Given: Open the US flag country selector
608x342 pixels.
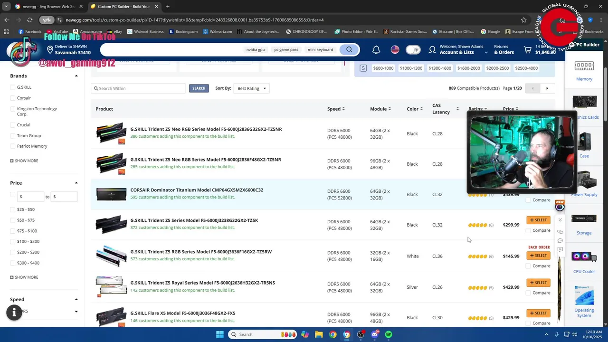Looking at the screenshot, I should (x=395, y=49).
